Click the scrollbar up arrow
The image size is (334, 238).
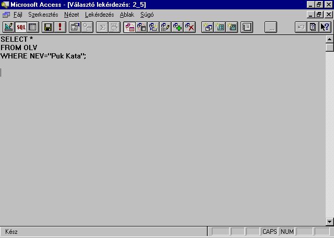329,39
